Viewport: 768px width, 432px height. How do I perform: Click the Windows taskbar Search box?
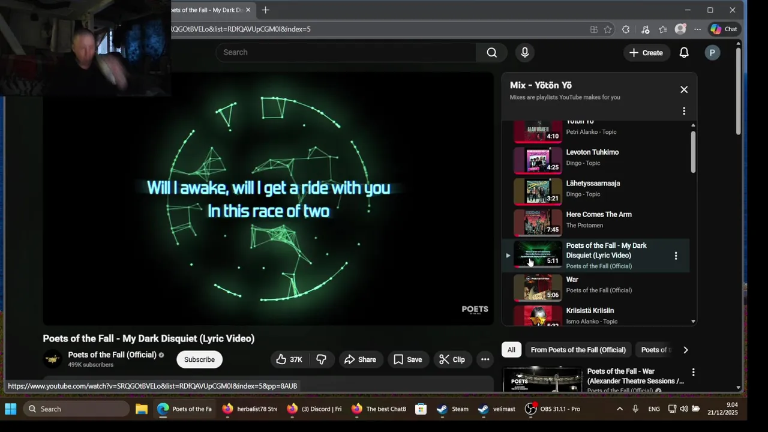click(x=76, y=409)
